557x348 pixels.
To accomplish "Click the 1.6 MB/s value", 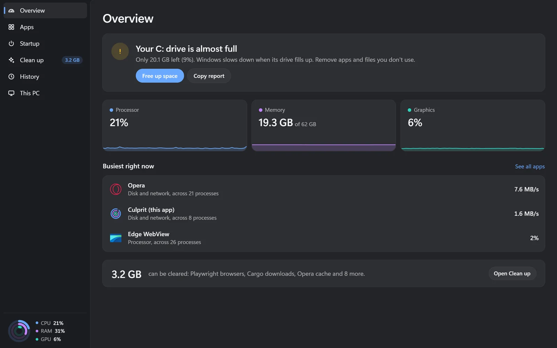I will 526,214.
